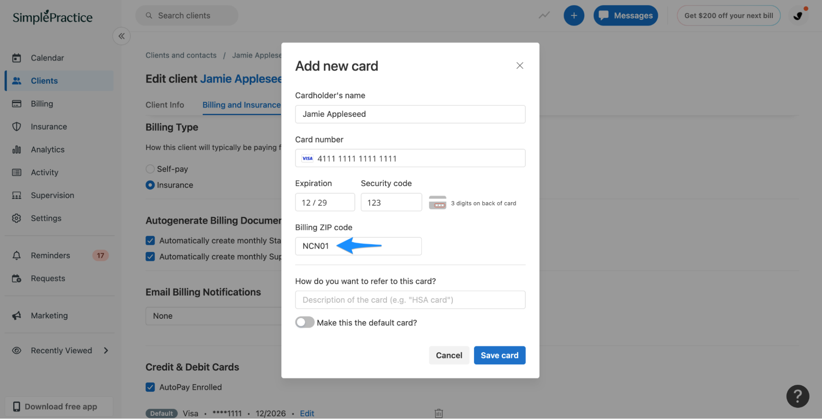Open Insurance shield icon in sidebar
Image resolution: width=822 pixels, height=419 pixels.
(16, 127)
